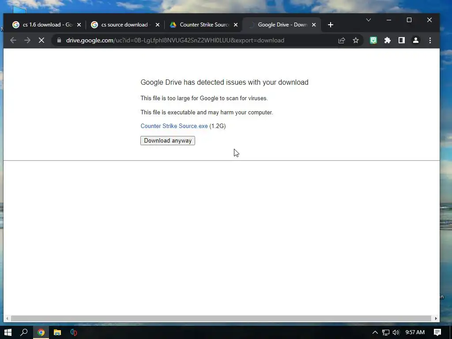This screenshot has width=452, height=339.
Task: Click the horizontal scrollbar track
Action: point(221,319)
